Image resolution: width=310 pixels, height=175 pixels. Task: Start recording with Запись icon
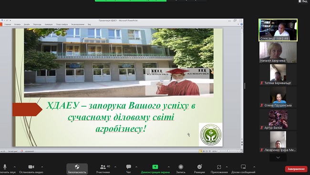pyautogui.click(x=180, y=167)
